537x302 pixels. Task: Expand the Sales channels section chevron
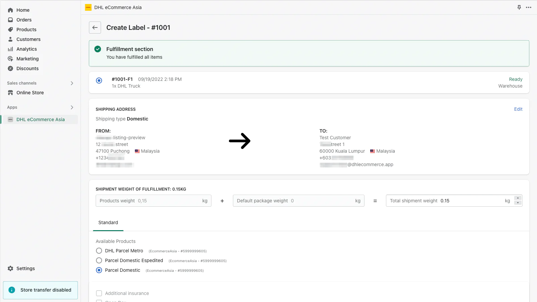point(72,83)
